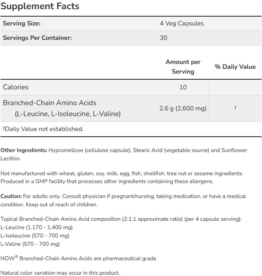This screenshot has height=276, width=262.
Task: Click the calories amount 10
Action: coord(183,87)
